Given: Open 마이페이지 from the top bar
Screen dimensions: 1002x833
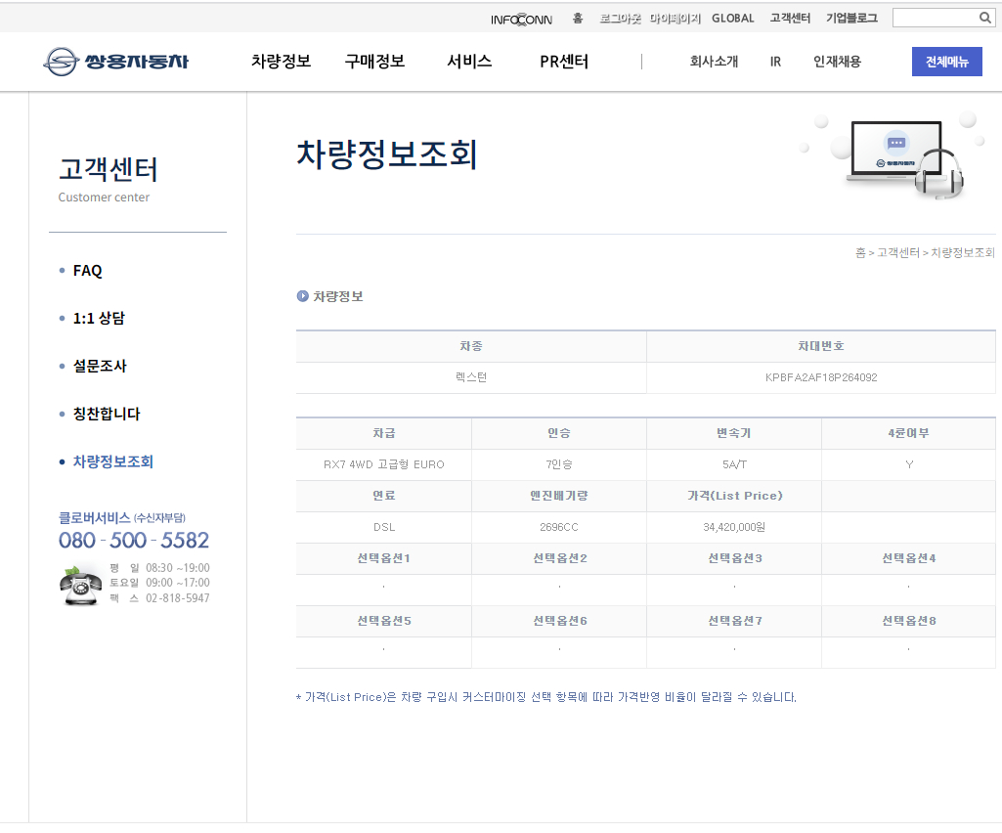Looking at the screenshot, I should click(675, 19).
